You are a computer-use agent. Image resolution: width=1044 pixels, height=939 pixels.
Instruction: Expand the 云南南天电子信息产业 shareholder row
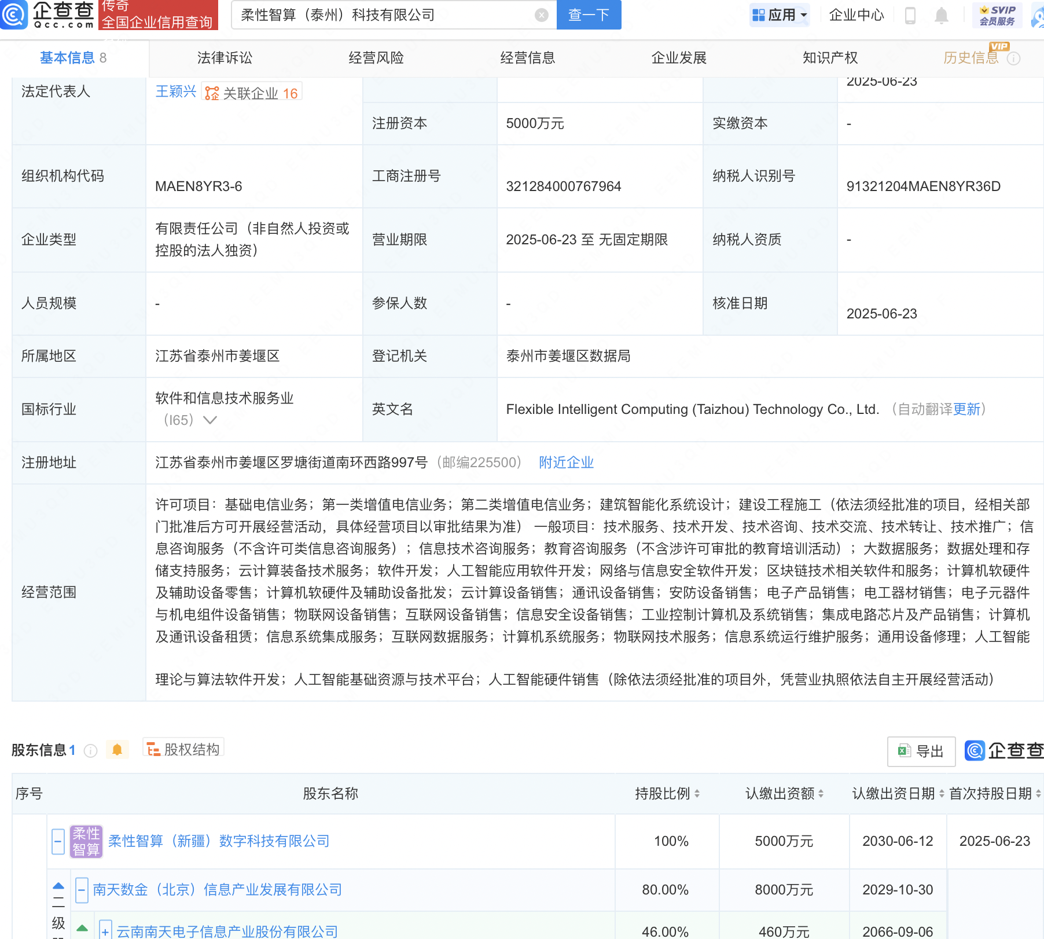105,931
